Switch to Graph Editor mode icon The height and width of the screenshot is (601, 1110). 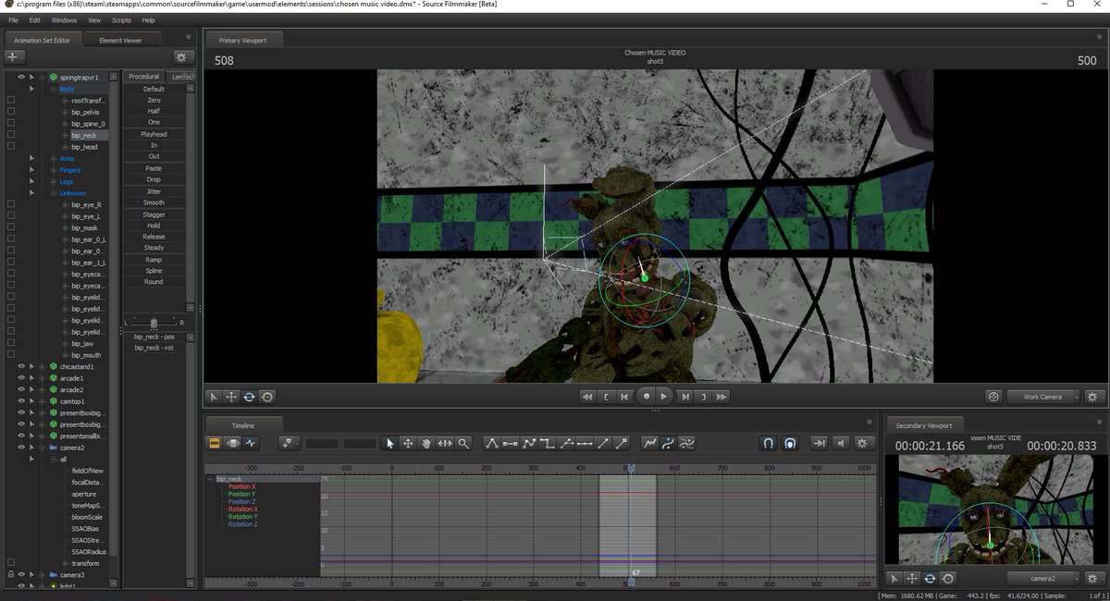[x=251, y=443]
